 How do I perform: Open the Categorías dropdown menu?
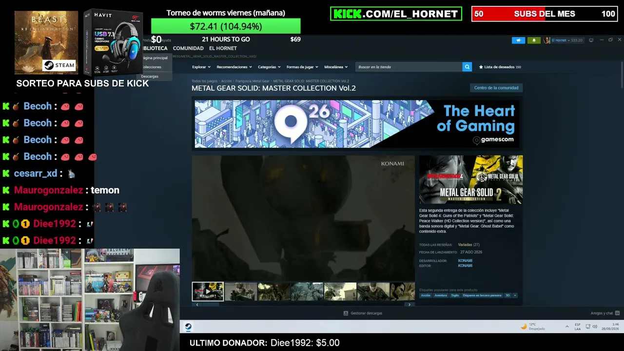[269, 67]
